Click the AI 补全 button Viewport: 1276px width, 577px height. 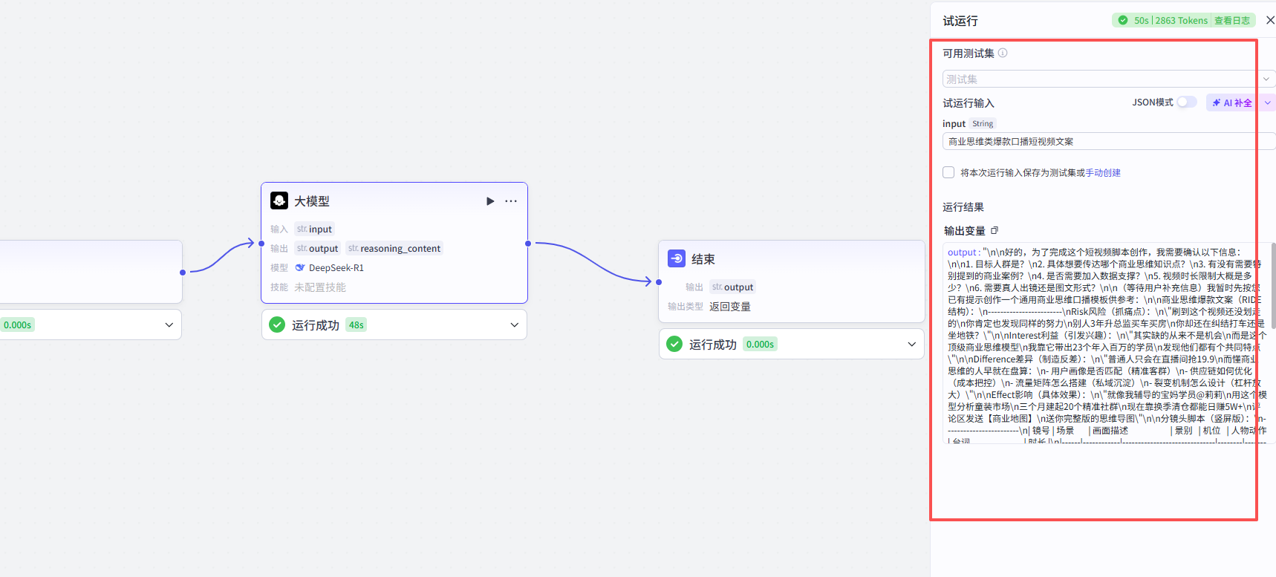click(1233, 102)
